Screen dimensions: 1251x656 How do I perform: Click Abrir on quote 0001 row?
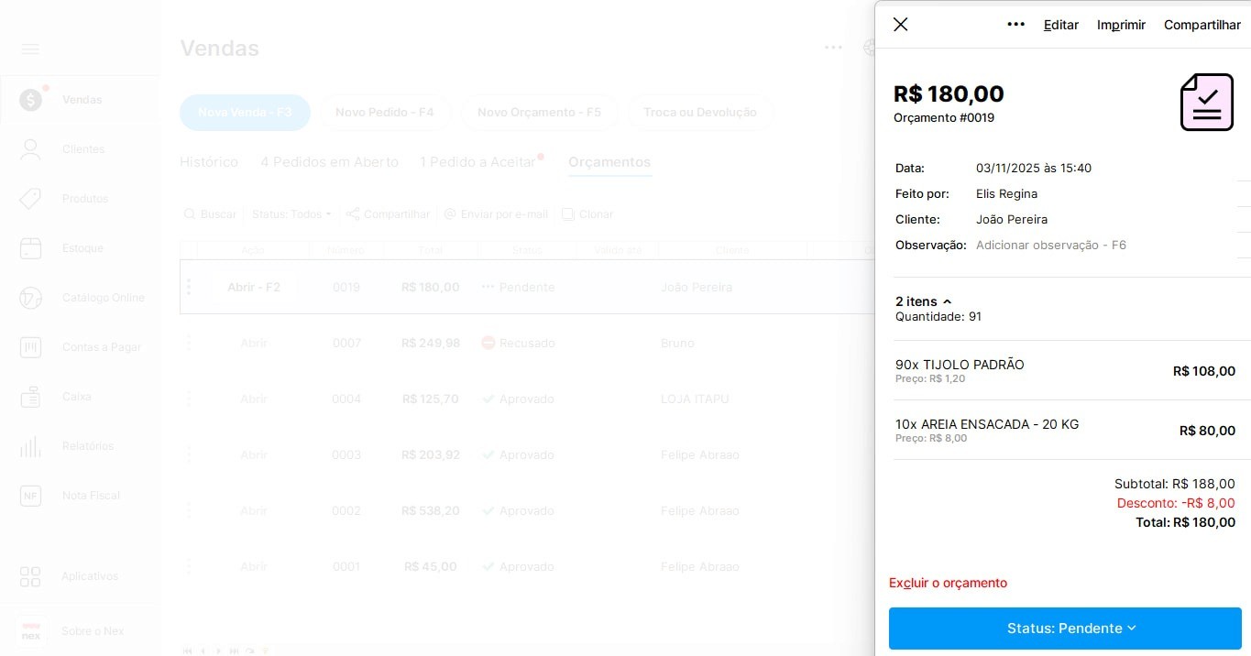coord(254,567)
